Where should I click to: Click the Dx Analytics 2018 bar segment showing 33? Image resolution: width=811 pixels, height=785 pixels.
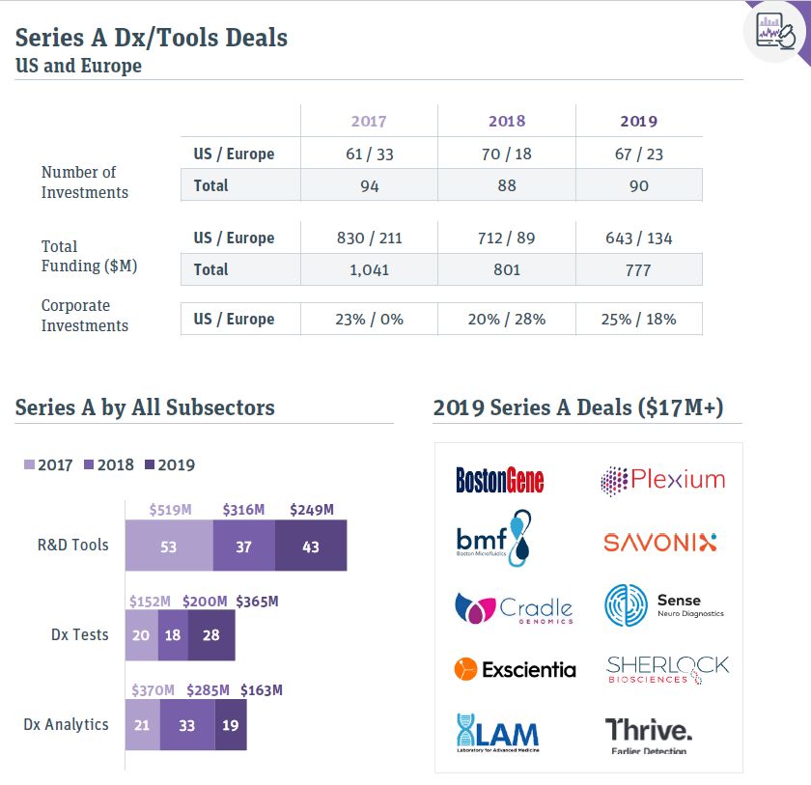[x=187, y=724]
